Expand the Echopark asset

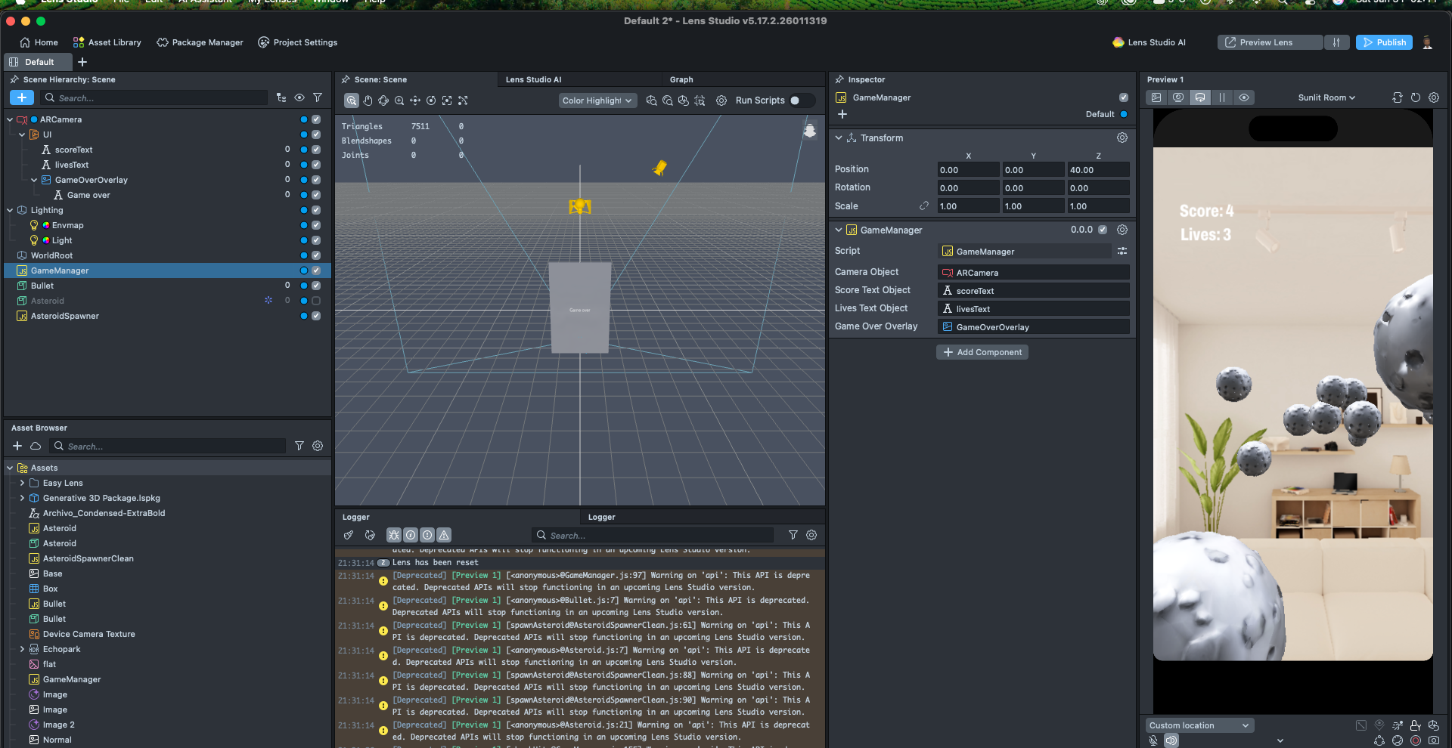point(22,649)
